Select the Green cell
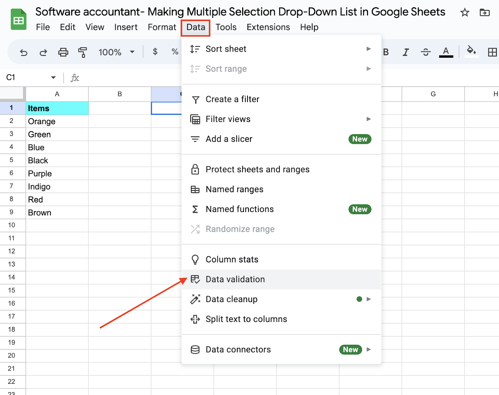Viewport: 499px width, 395px height. pos(57,134)
